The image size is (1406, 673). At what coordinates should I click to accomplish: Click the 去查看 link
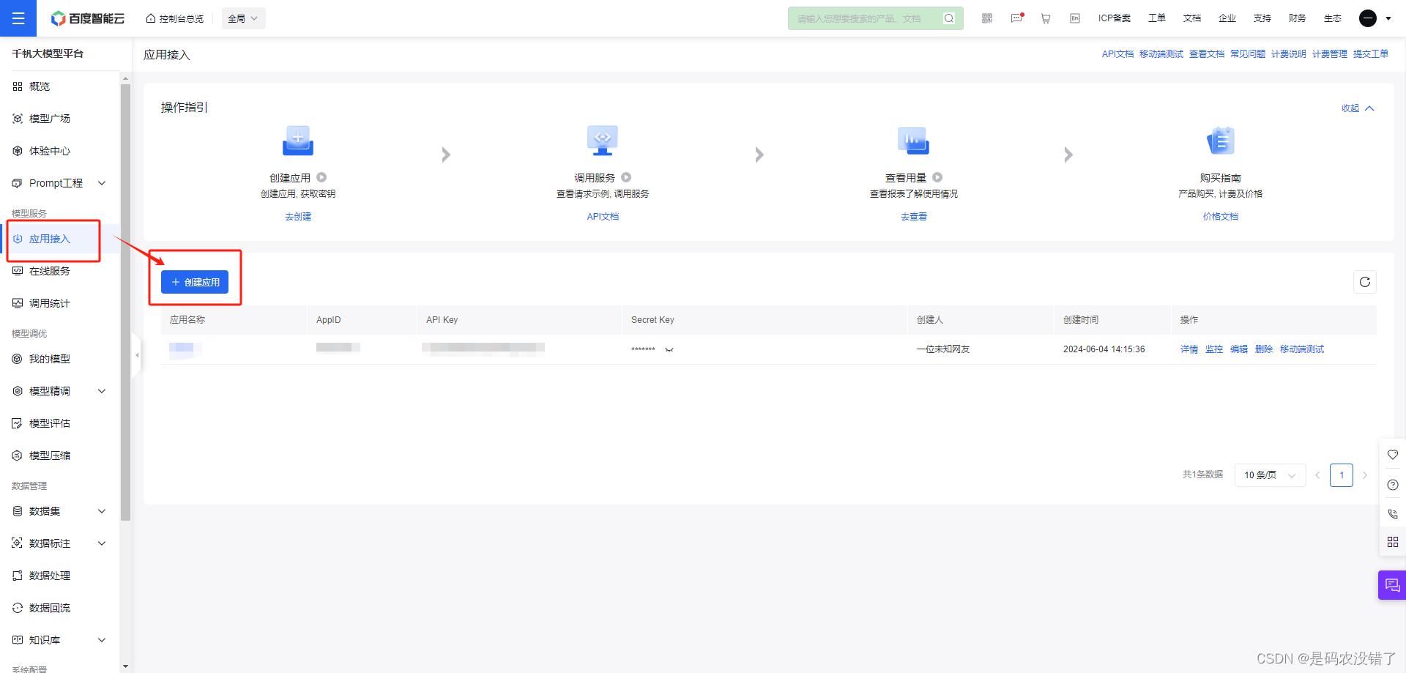pos(914,217)
